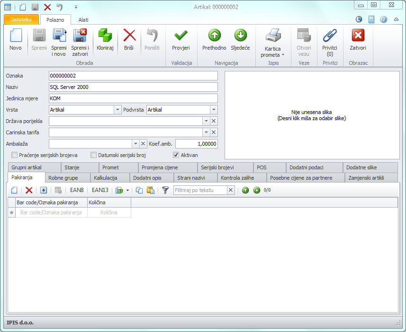Screen dimensions: 406x332
Task: Switch to Zamjenski artikli tab
Action: click(x=371, y=178)
